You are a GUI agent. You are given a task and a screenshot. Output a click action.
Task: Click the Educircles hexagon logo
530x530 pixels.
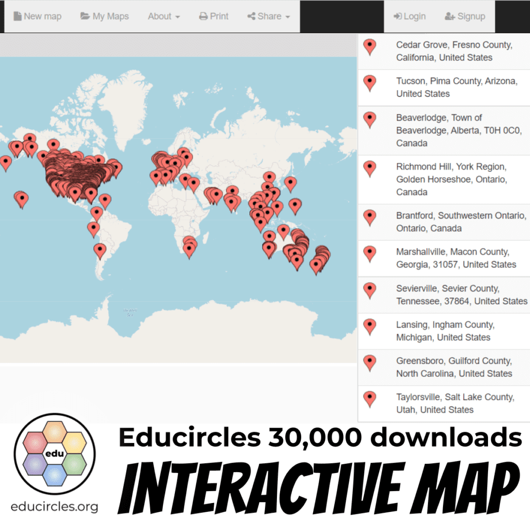(x=54, y=454)
